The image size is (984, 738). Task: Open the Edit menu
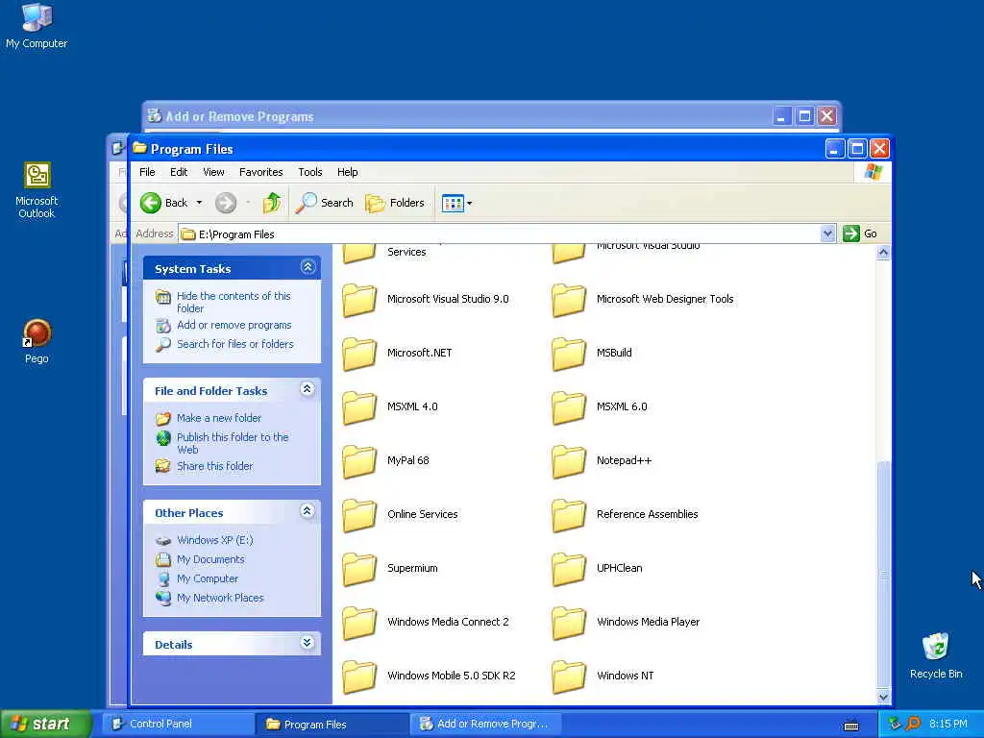coord(179,172)
